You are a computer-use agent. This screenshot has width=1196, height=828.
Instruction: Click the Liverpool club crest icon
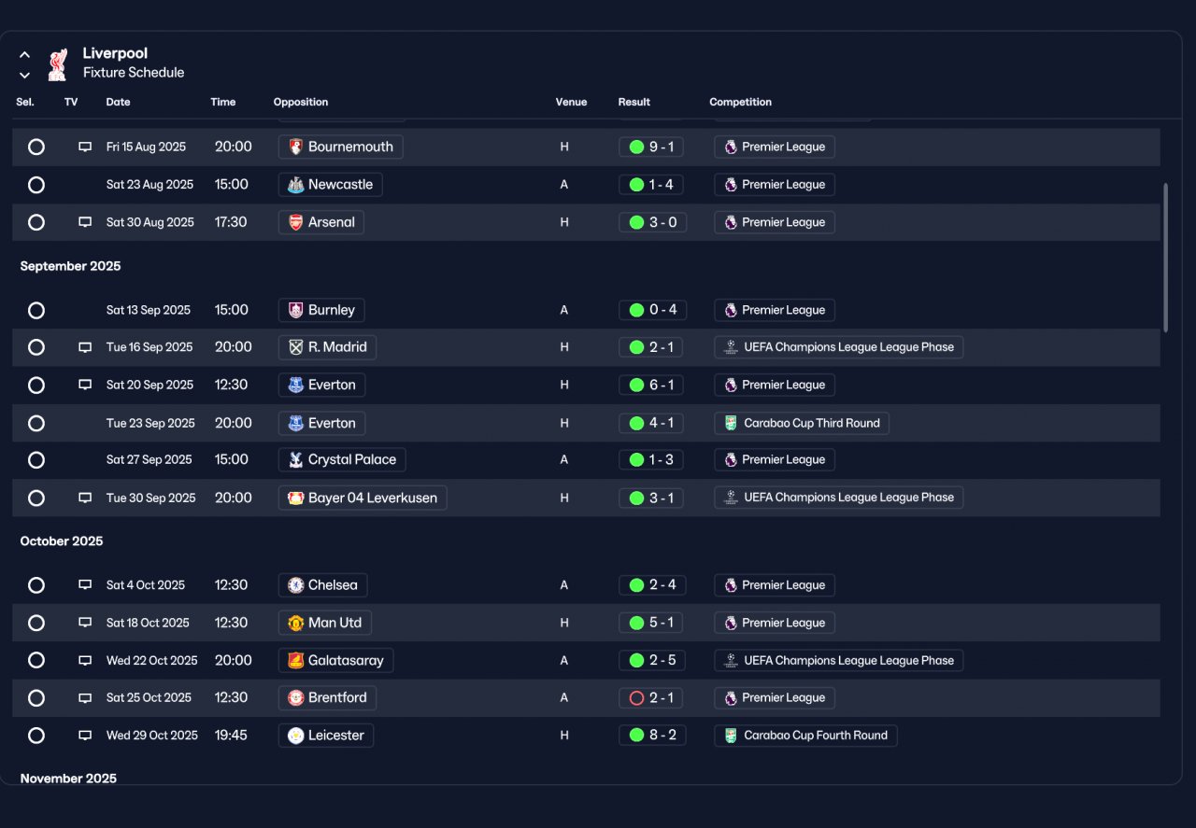pyautogui.click(x=58, y=64)
